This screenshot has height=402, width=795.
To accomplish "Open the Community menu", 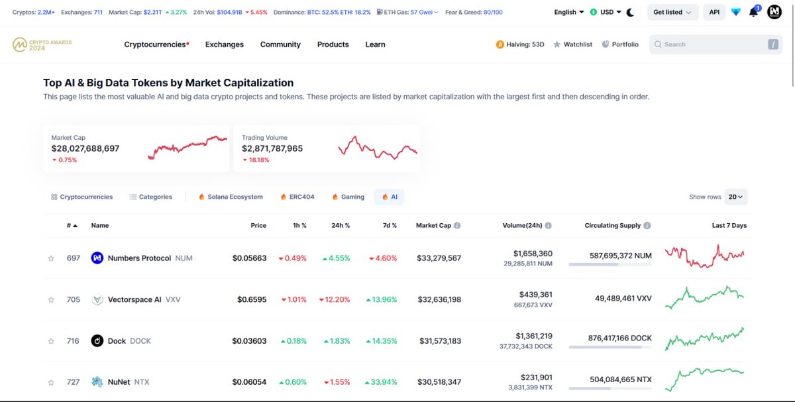I will pos(280,44).
